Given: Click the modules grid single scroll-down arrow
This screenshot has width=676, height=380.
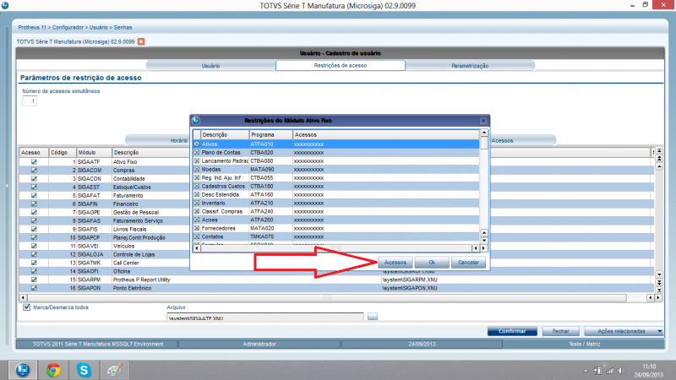Looking at the screenshot, I should click(659, 274).
